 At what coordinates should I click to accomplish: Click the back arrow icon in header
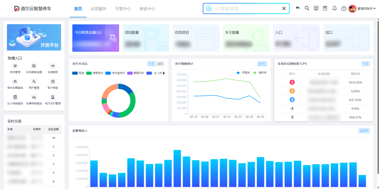(298, 8)
